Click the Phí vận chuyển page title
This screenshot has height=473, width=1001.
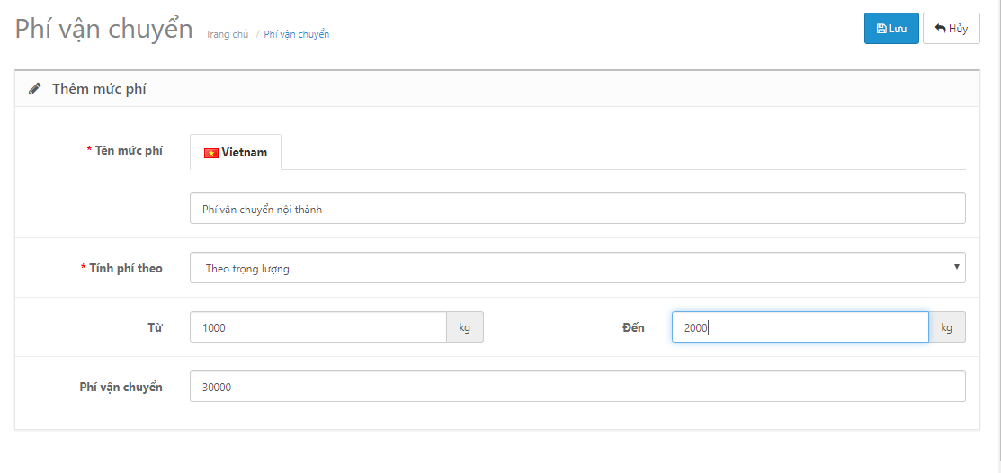tap(104, 30)
